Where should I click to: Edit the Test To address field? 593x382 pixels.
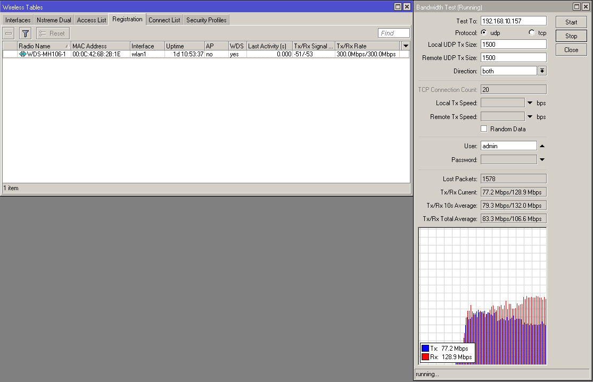(514, 21)
